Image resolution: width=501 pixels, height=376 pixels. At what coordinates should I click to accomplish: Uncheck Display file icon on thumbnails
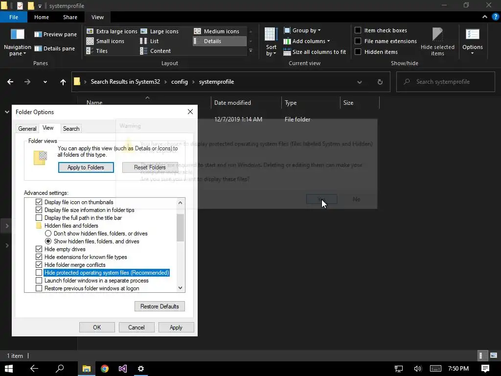[x=39, y=202]
